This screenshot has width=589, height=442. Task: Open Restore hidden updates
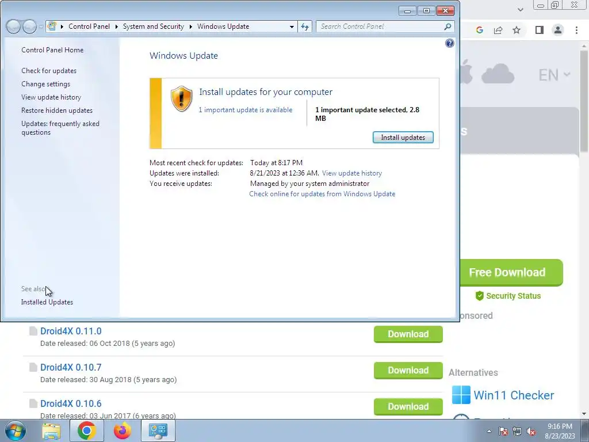click(x=57, y=110)
